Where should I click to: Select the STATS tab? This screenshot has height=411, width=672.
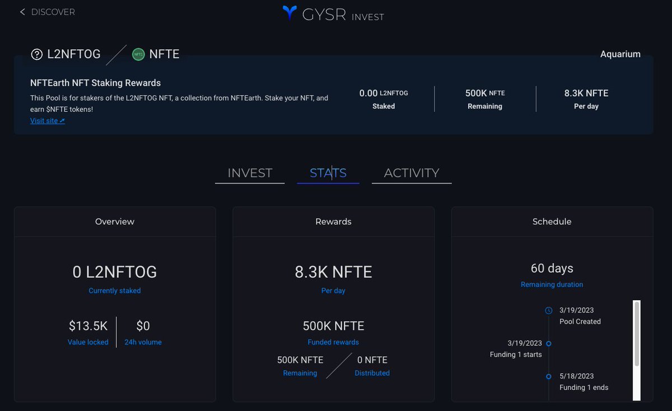click(x=328, y=173)
